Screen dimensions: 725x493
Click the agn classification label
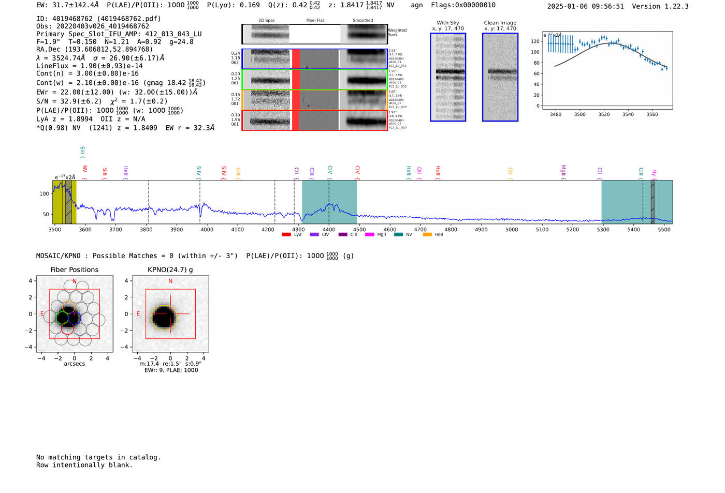pos(417,5)
